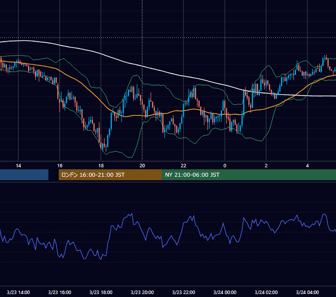Click the ロンドン 16:00-21:00 JST session bar

tap(110, 175)
